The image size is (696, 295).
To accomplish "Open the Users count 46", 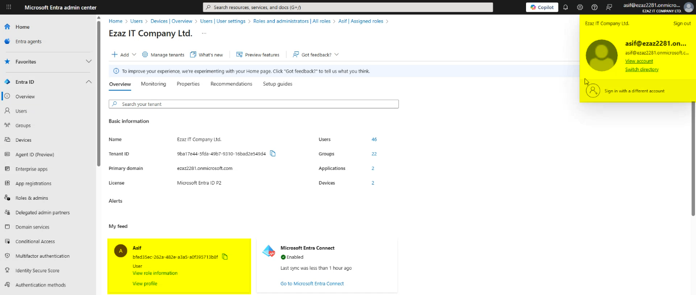I will point(374,139).
